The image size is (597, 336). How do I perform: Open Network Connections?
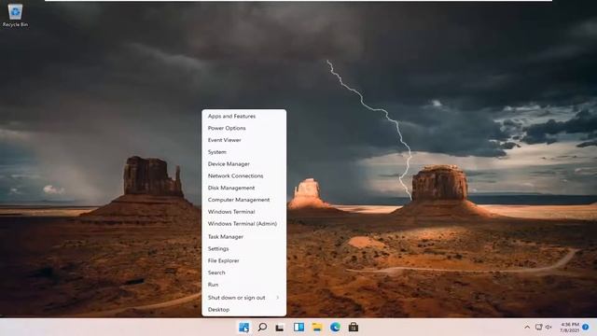click(x=244, y=176)
